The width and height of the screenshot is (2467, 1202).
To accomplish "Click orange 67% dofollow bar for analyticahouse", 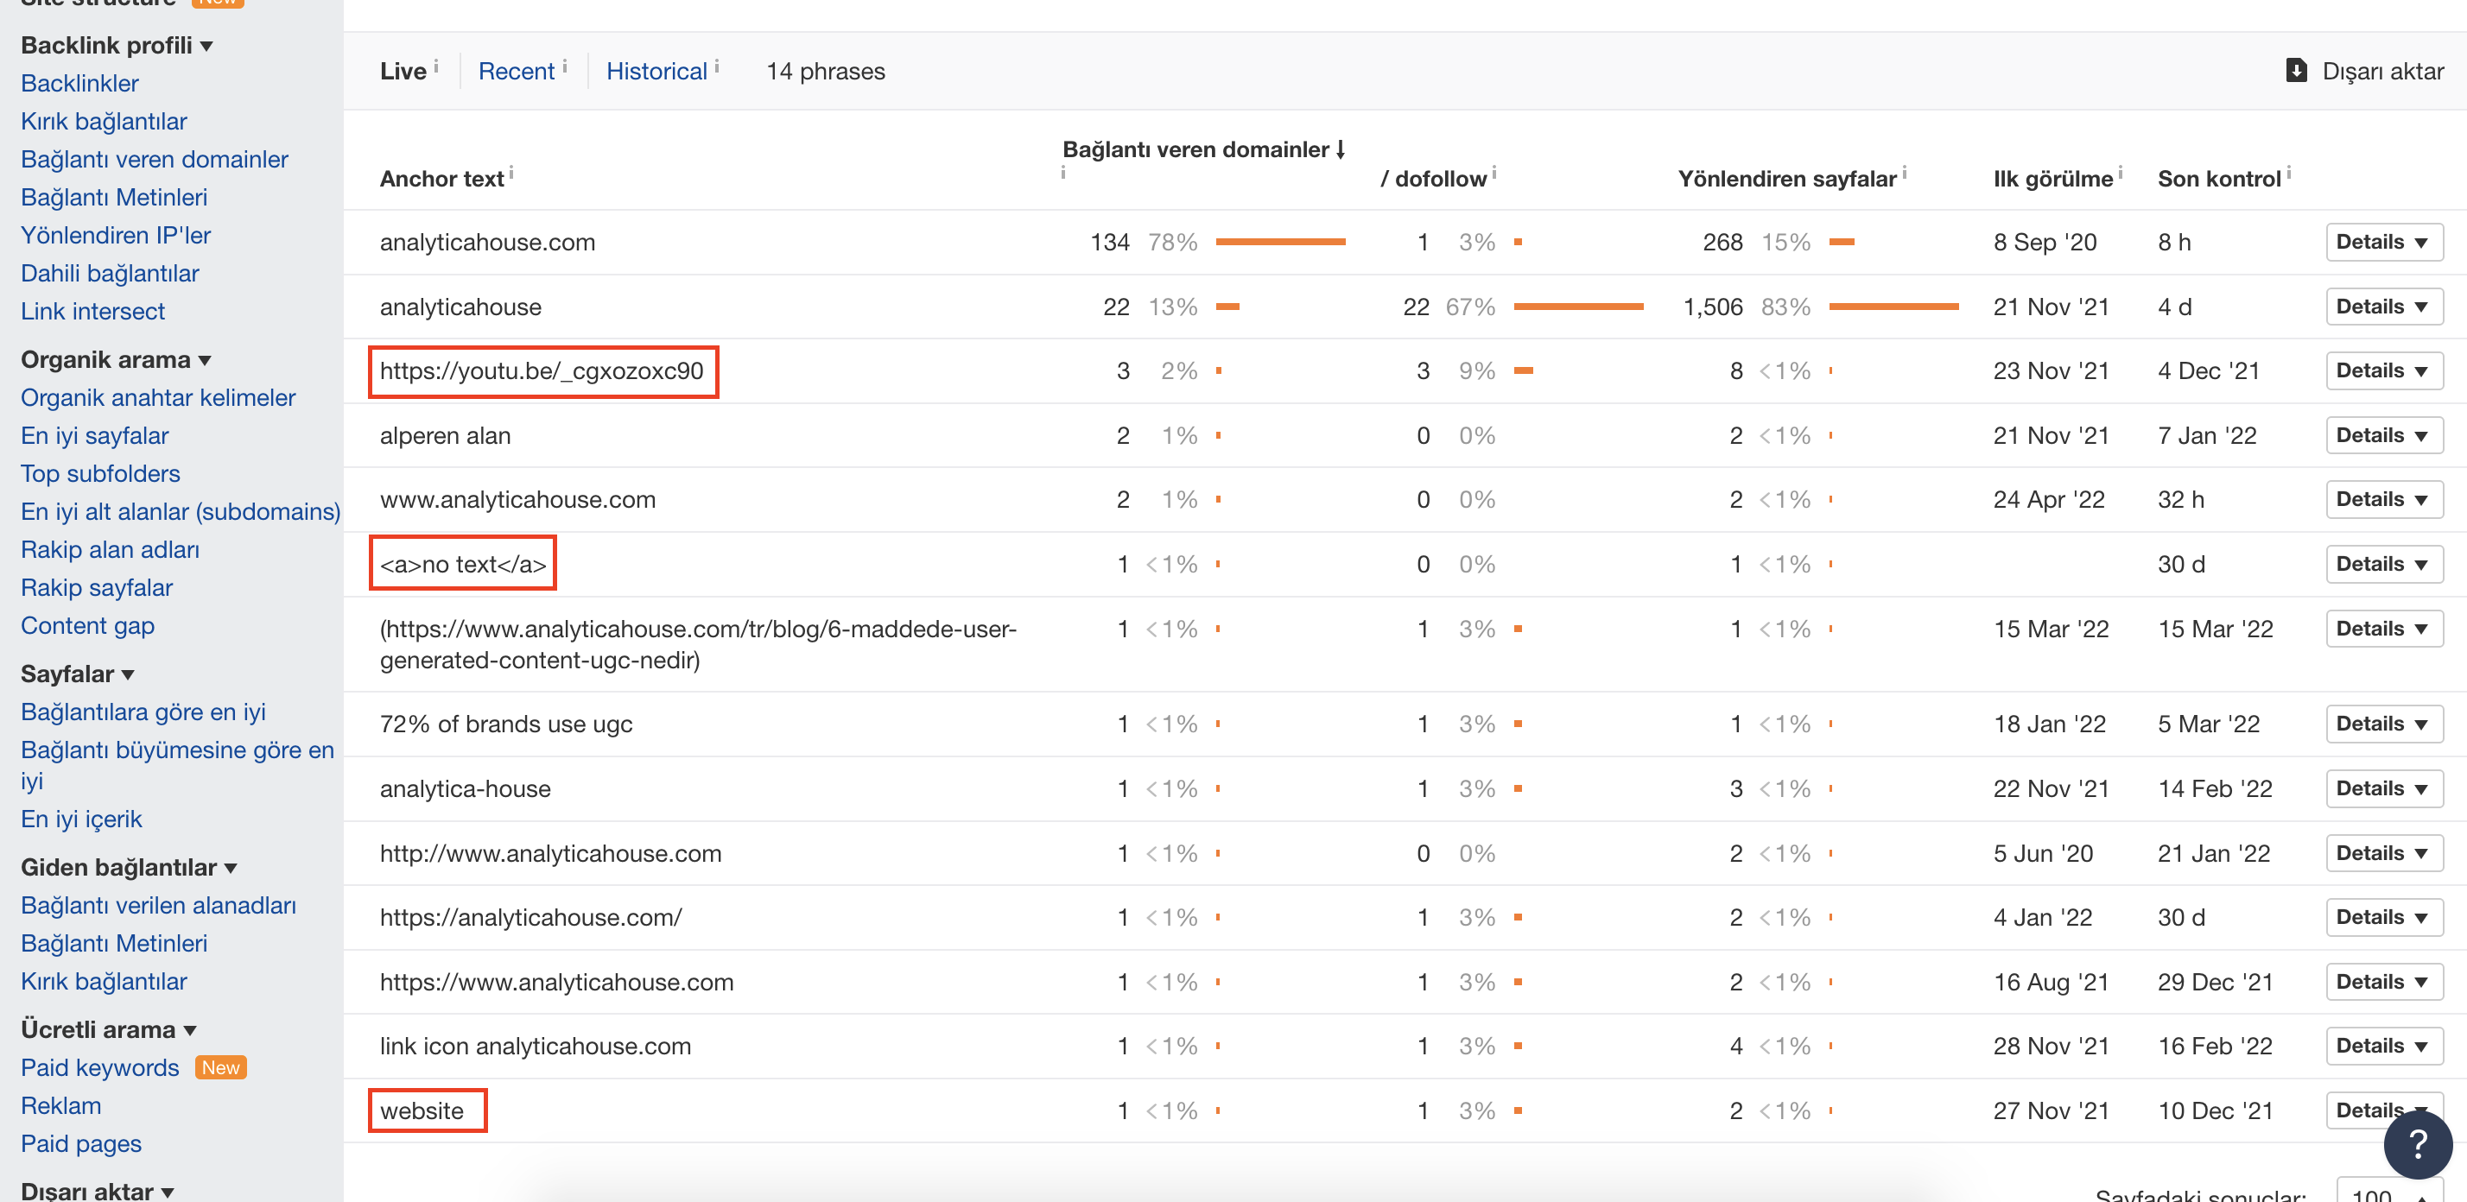I will coord(1578,307).
